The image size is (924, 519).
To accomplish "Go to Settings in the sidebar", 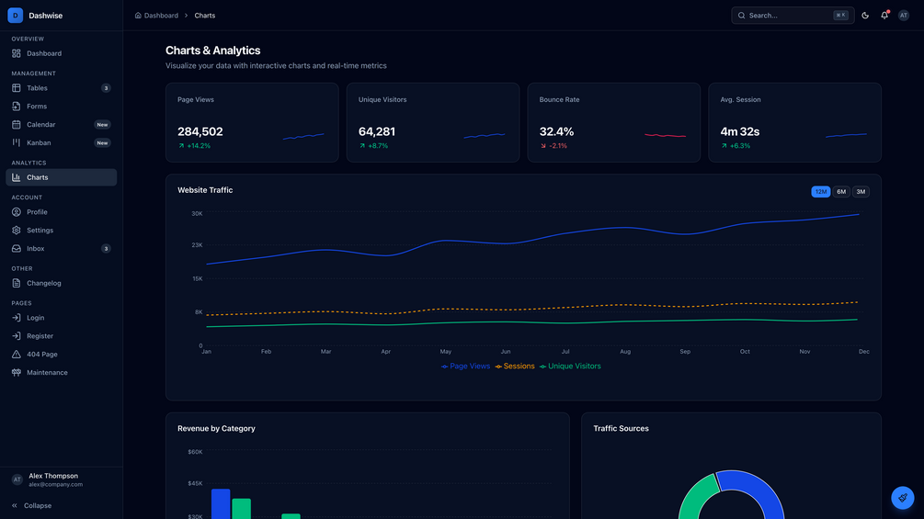I will click(x=62, y=230).
